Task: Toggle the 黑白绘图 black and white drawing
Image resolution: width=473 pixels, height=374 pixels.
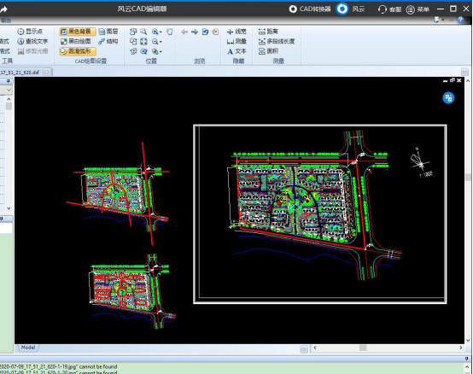Action: pos(75,41)
